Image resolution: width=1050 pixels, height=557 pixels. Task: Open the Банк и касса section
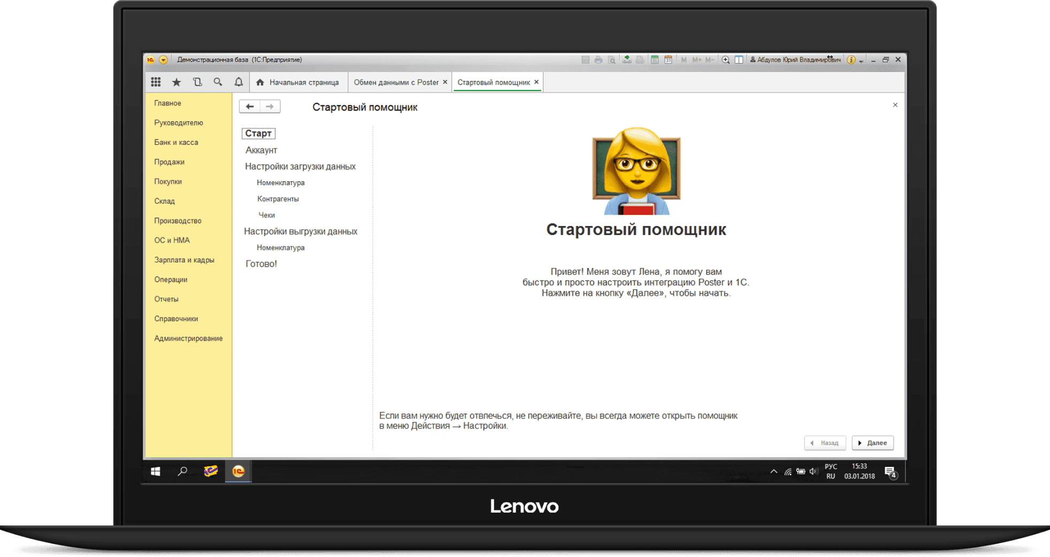point(176,142)
